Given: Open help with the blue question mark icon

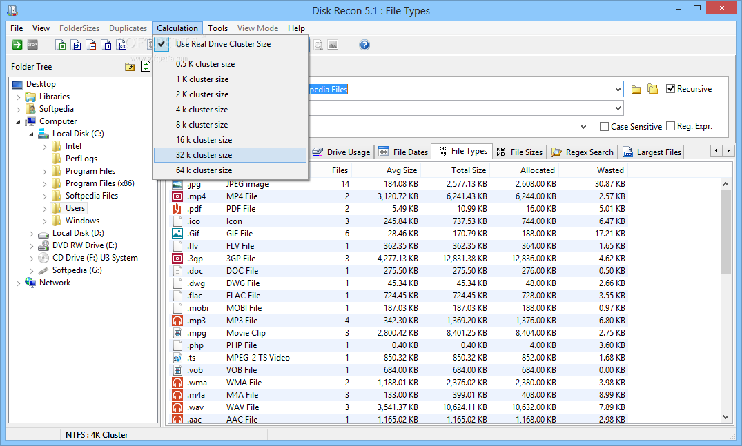Looking at the screenshot, I should [x=364, y=45].
